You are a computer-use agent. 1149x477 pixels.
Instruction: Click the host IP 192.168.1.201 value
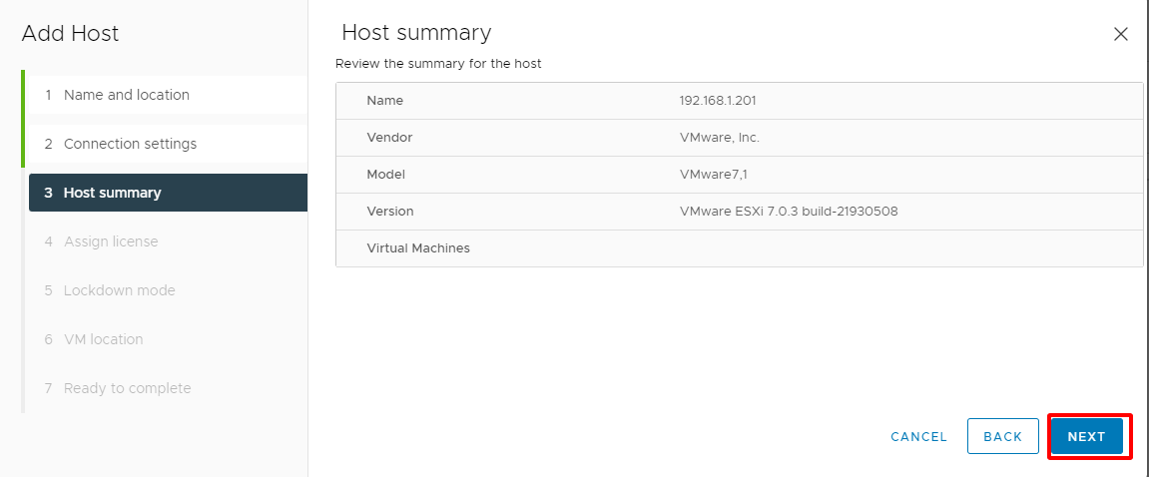pos(718,101)
